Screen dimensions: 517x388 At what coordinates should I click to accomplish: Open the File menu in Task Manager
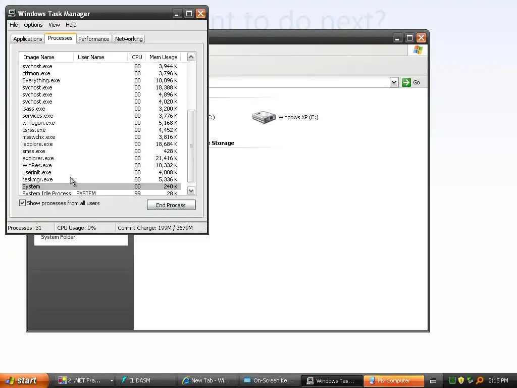(x=14, y=25)
